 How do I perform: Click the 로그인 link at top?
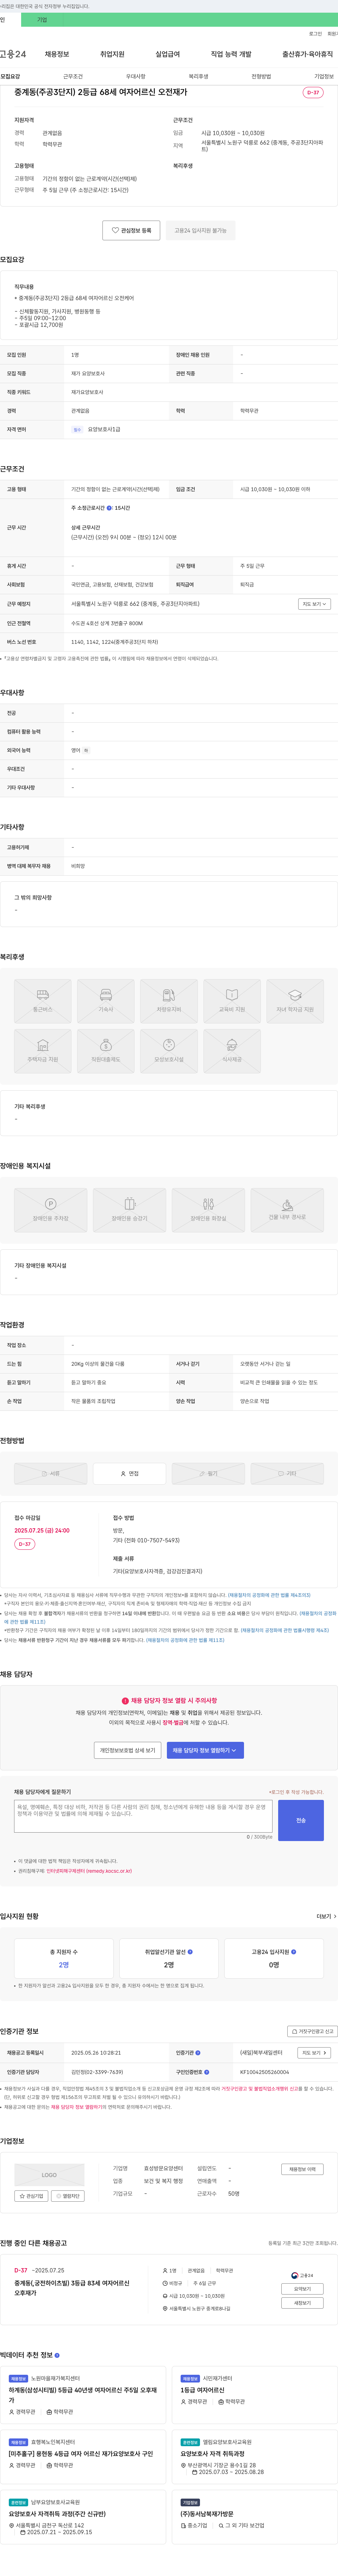315,34
